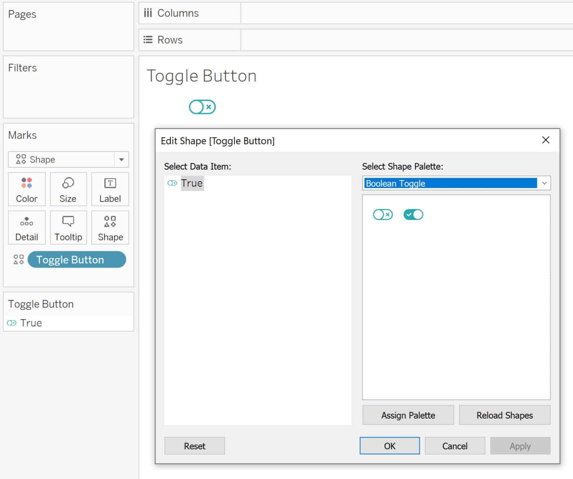Click Reload Shapes

[x=504, y=415]
